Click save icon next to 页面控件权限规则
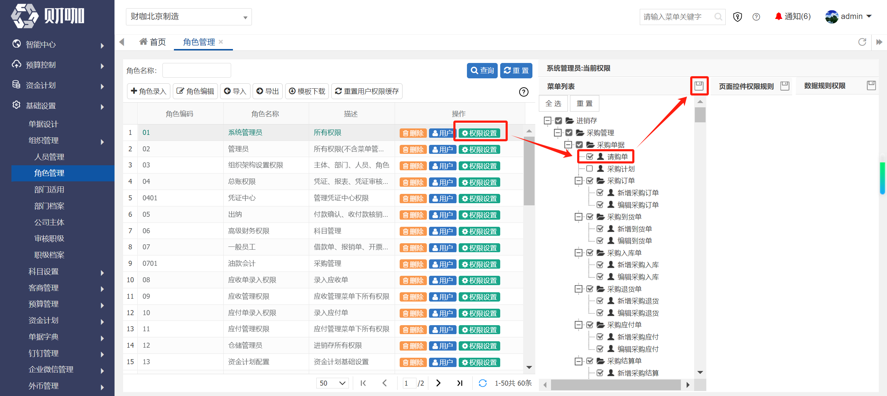 pyautogui.click(x=785, y=86)
